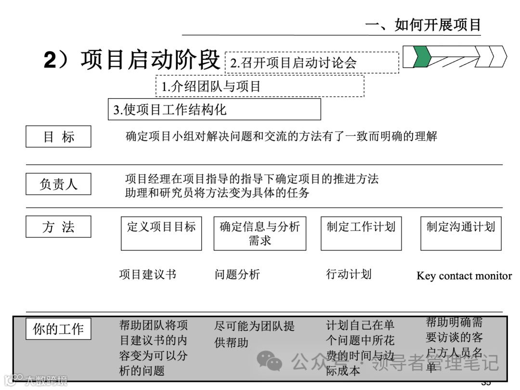This screenshot has width=520, height=390.
Task: Click the paragraph starting 帮助明确需要访谈
Action: pos(455,345)
